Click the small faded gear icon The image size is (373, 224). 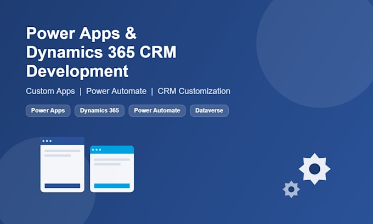pos(291,189)
